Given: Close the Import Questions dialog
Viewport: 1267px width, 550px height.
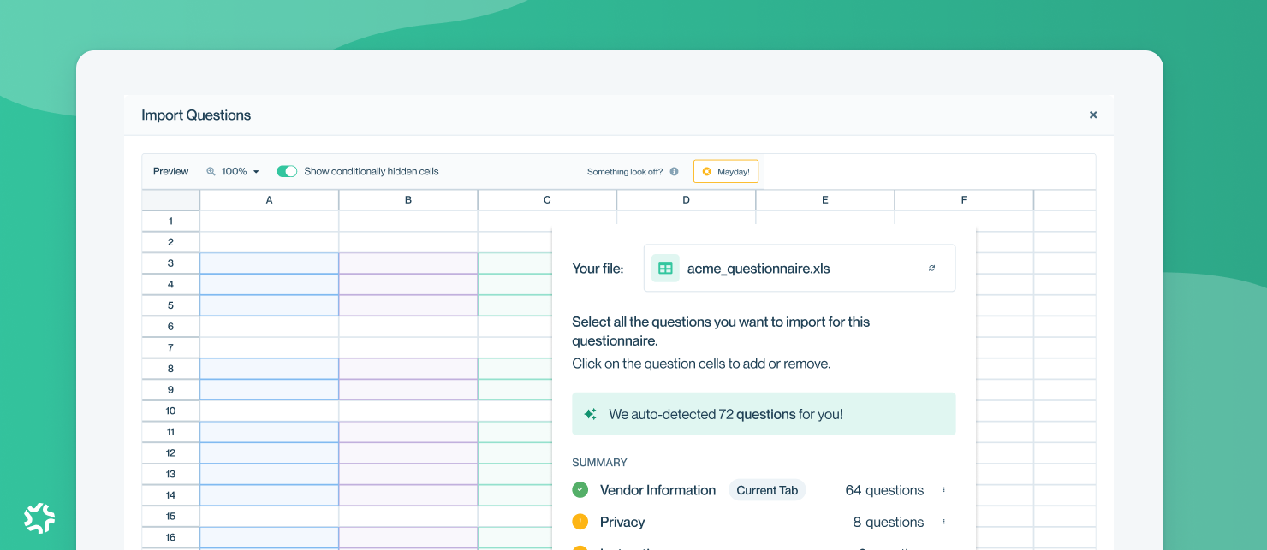Looking at the screenshot, I should (1092, 115).
